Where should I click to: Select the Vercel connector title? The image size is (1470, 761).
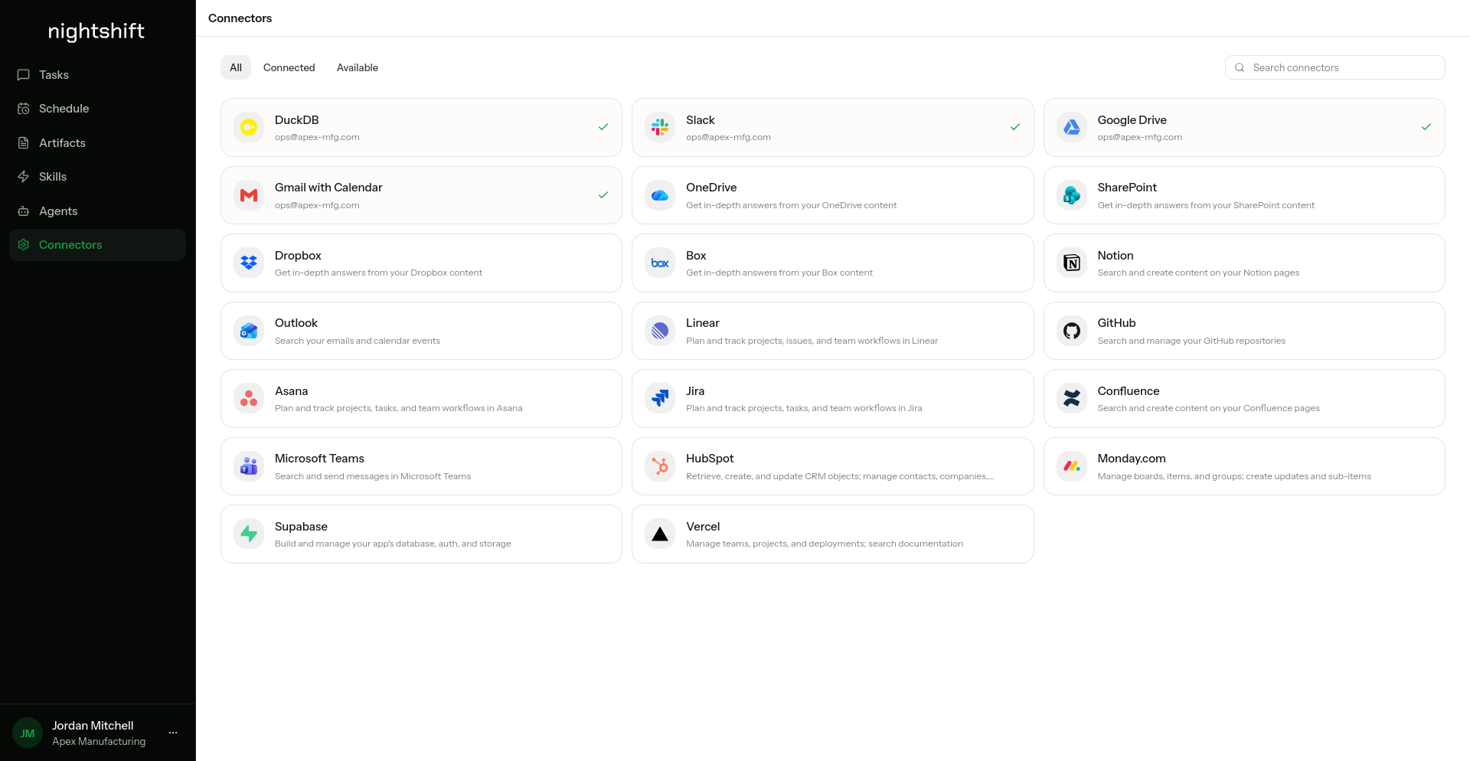click(703, 526)
